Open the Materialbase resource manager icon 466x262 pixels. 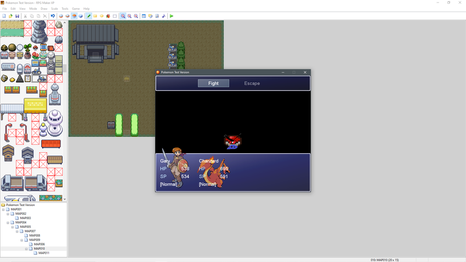(x=150, y=16)
